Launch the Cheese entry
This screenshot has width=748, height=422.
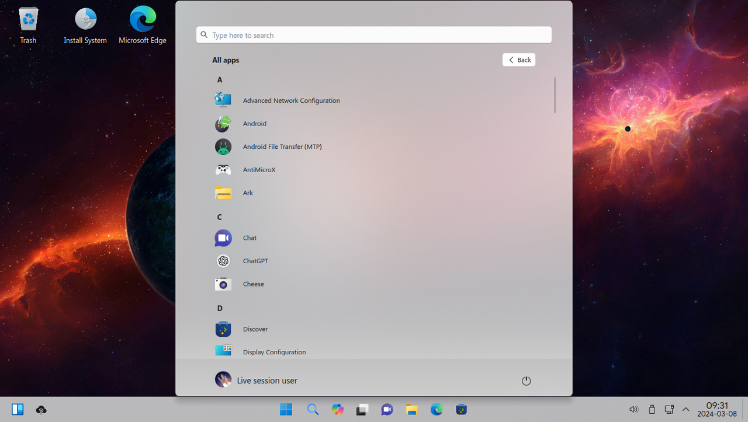(x=254, y=284)
